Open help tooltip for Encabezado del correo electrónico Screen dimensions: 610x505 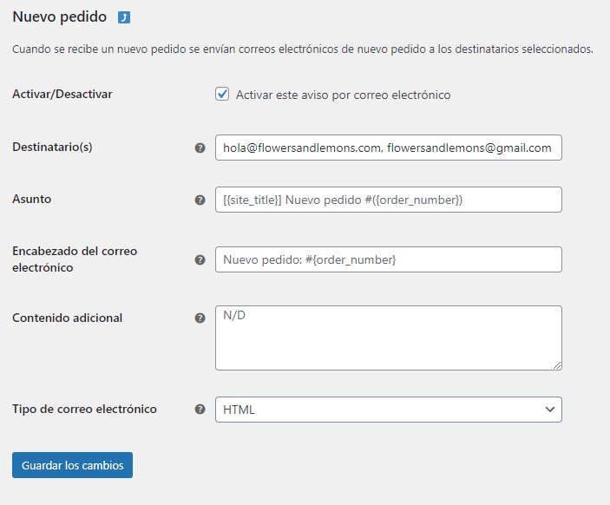[x=200, y=260]
